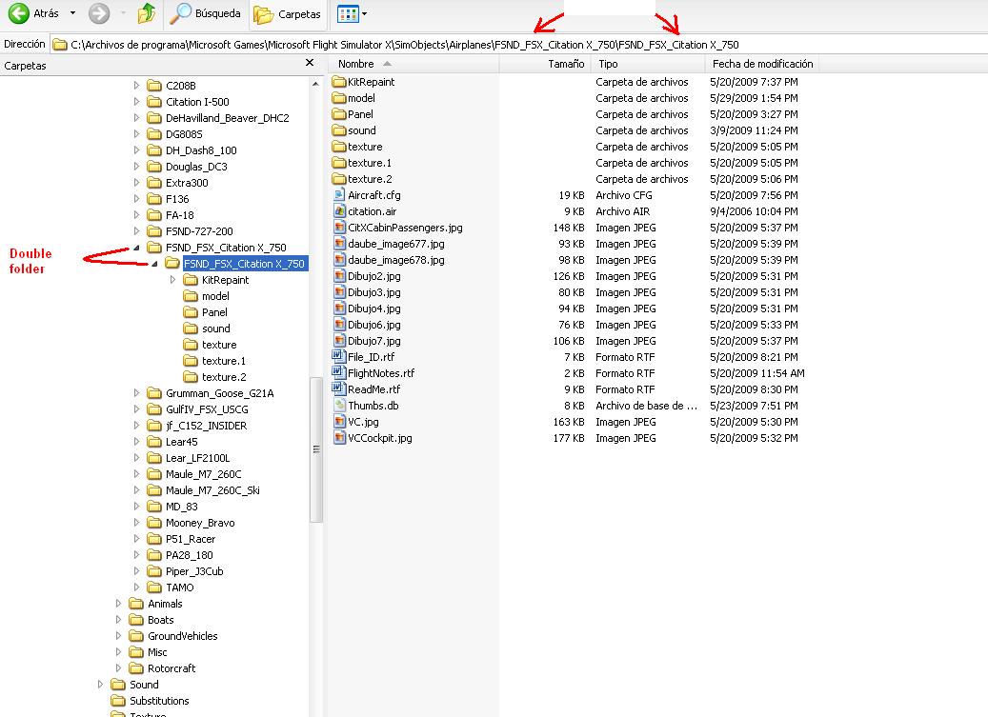Click the address bar path field
Screen dimensions: 988x717
tap(516, 45)
